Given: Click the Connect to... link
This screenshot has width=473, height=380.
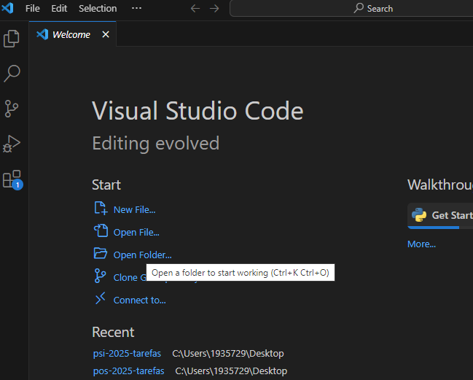Looking at the screenshot, I should pos(139,300).
